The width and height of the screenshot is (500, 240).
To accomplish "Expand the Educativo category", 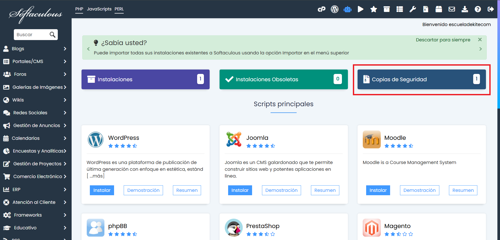I will (36, 228).
